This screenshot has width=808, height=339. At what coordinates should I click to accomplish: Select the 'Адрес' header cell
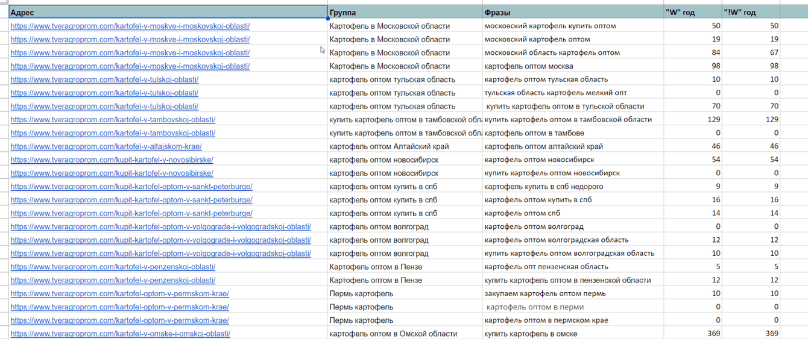click(x=168, y=12)
